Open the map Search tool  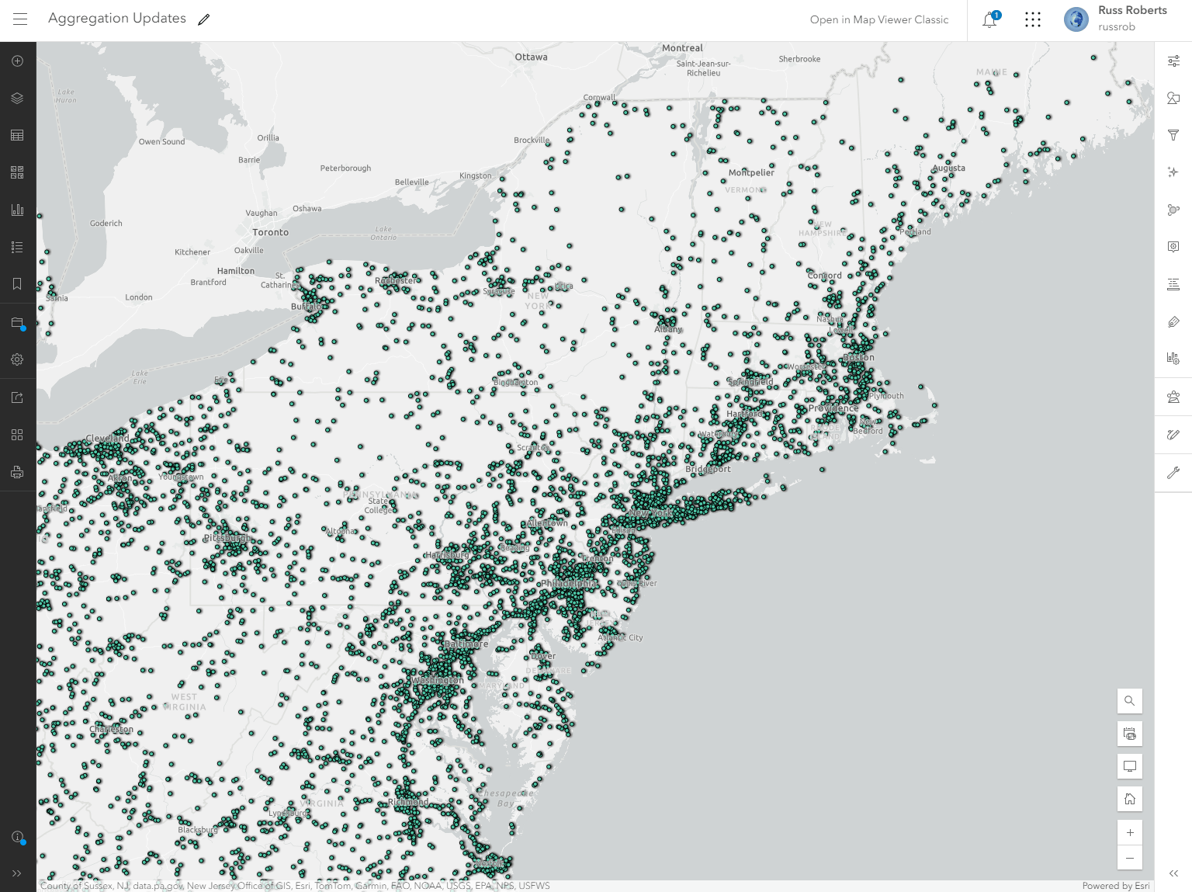1129,701
